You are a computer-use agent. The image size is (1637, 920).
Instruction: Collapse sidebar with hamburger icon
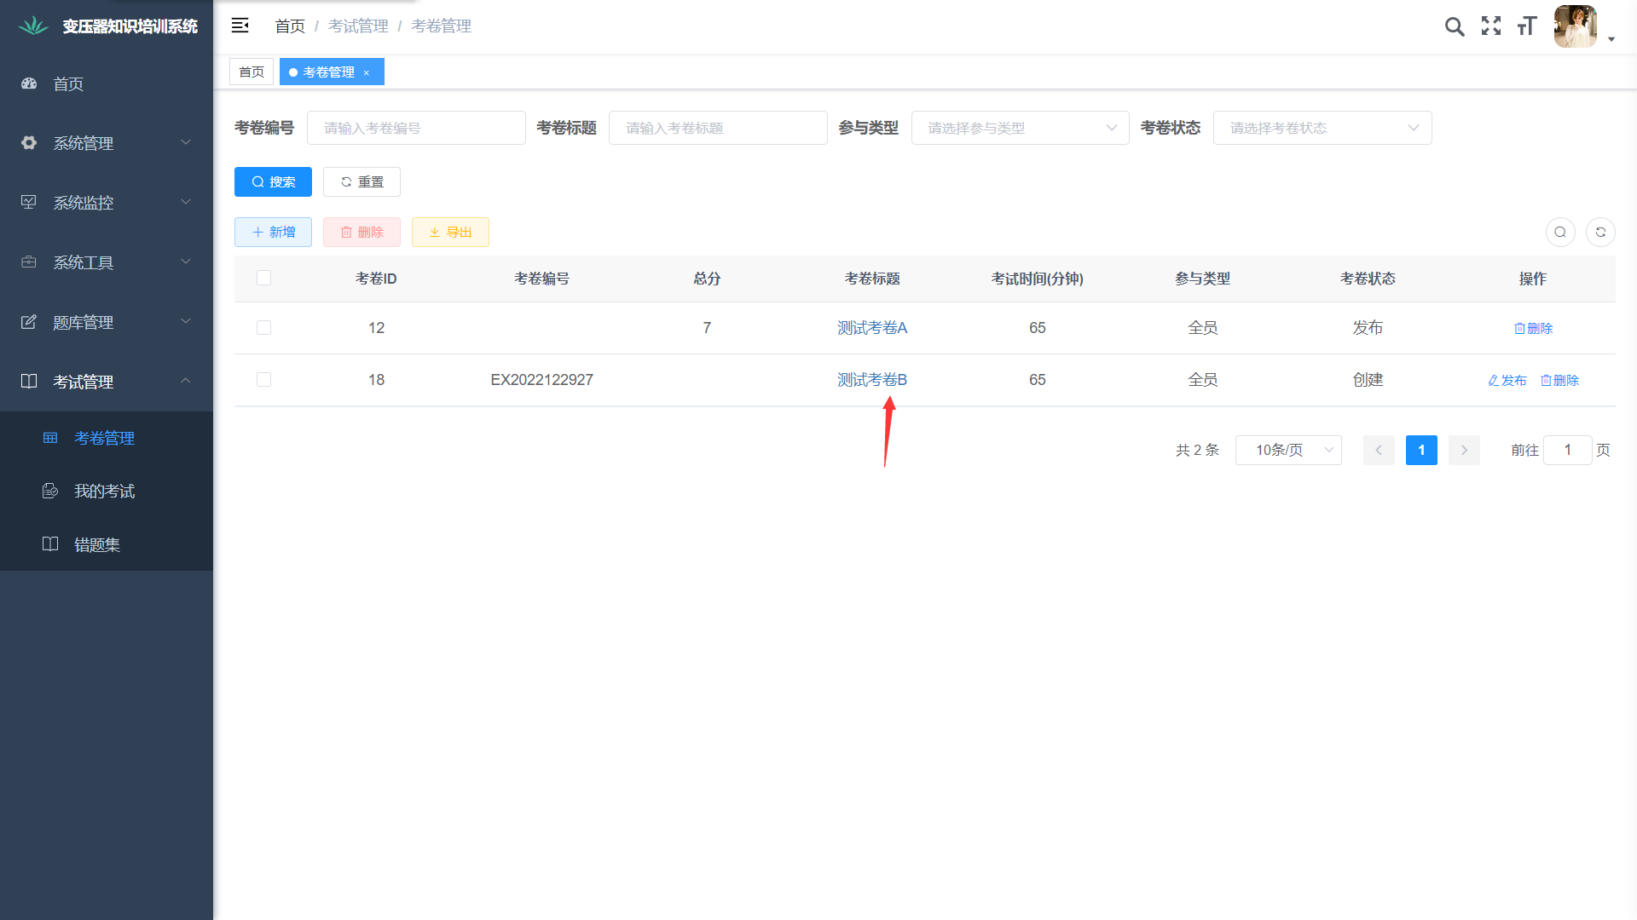240,26
